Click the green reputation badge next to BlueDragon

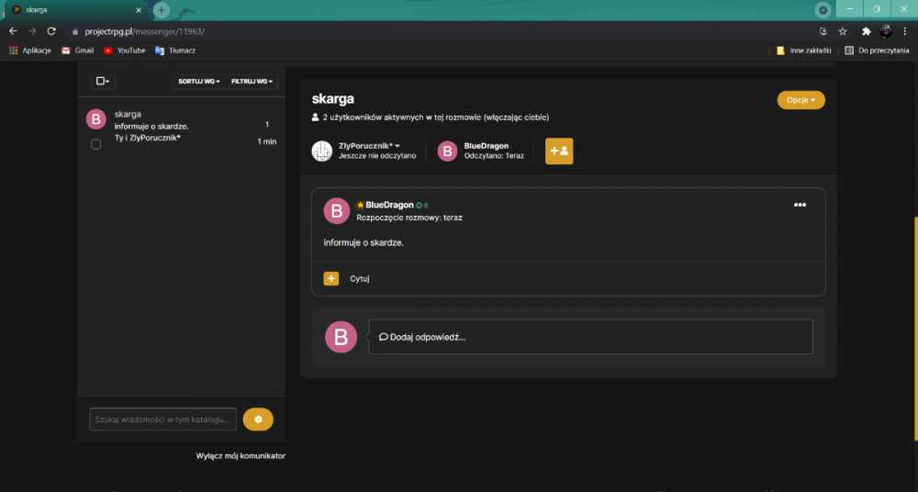click(x=422, y=206)
